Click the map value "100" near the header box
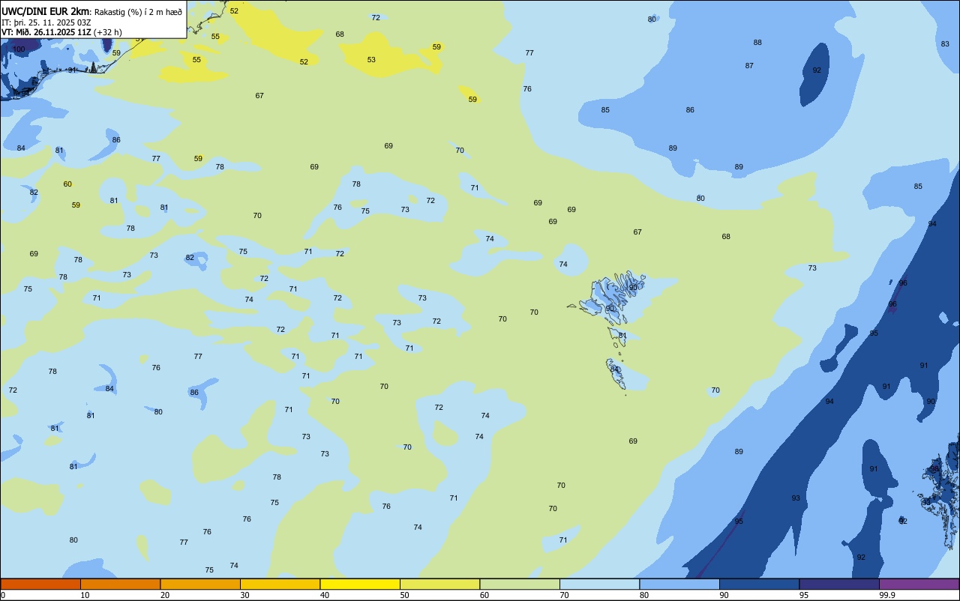This screenshot has height=601, width=960. pyautogui.click(x=19, y=49)
